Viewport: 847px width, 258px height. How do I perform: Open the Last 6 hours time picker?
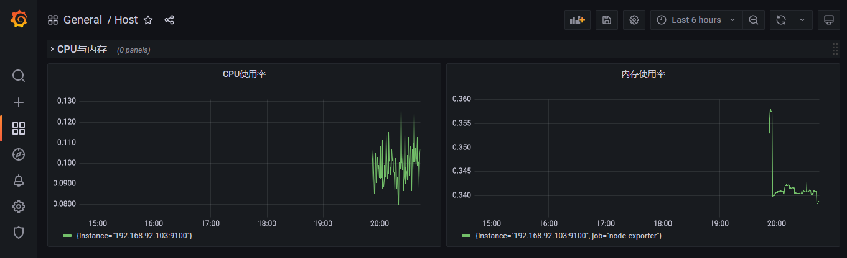tap(696, 20)
